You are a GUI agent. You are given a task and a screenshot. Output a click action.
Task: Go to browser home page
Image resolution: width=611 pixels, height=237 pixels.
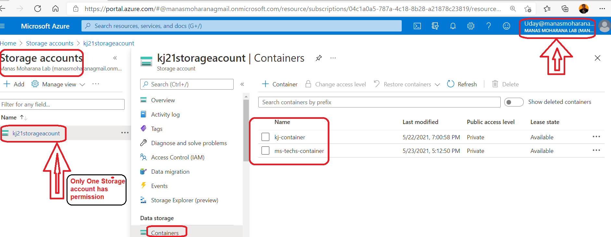pos(55,8)
